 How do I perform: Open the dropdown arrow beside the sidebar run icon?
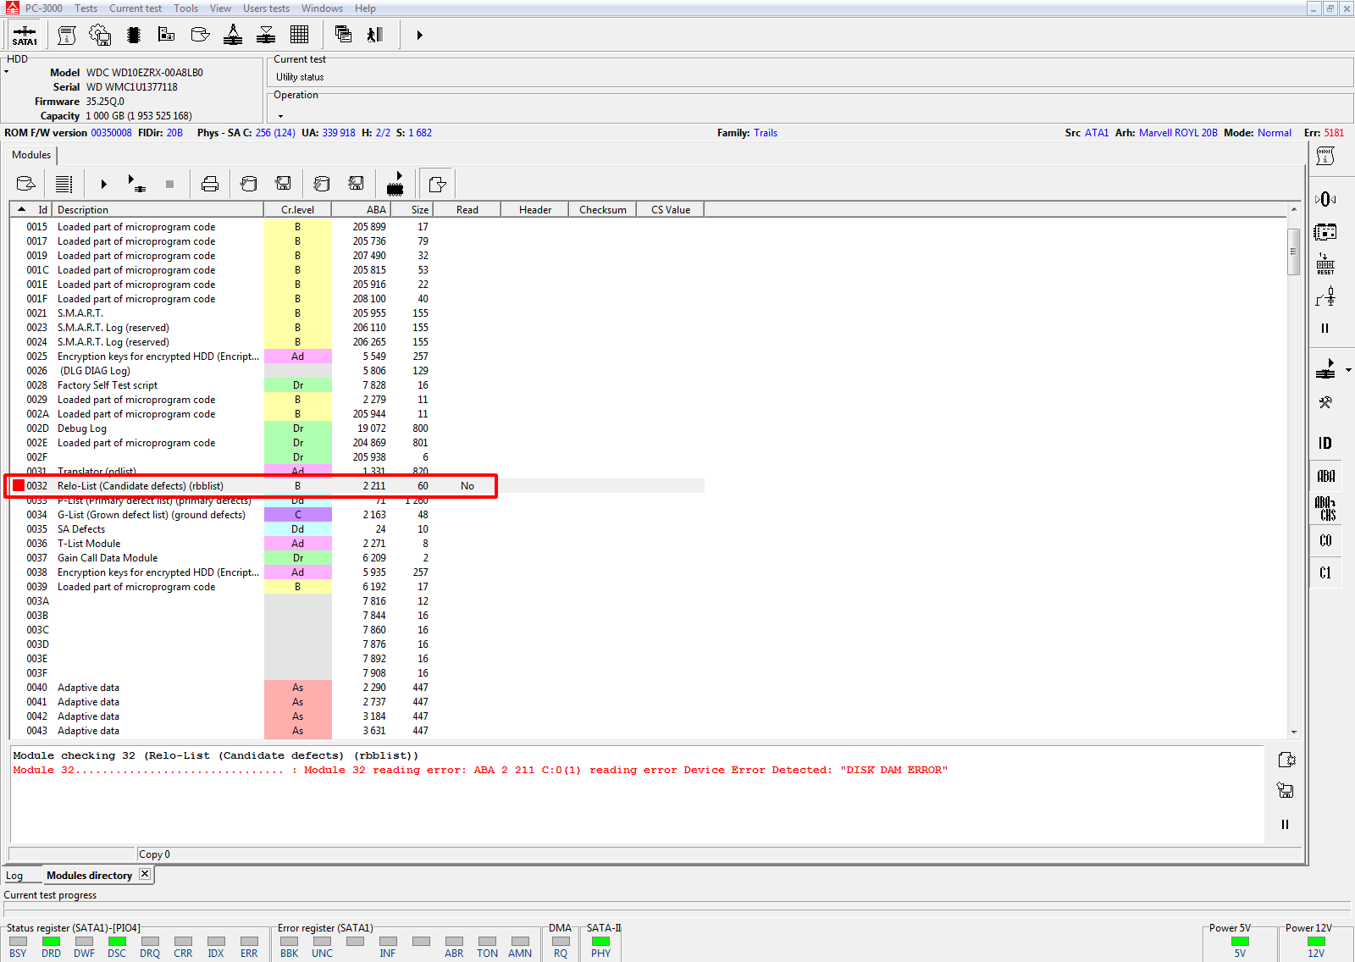(x=1348, y=370)
